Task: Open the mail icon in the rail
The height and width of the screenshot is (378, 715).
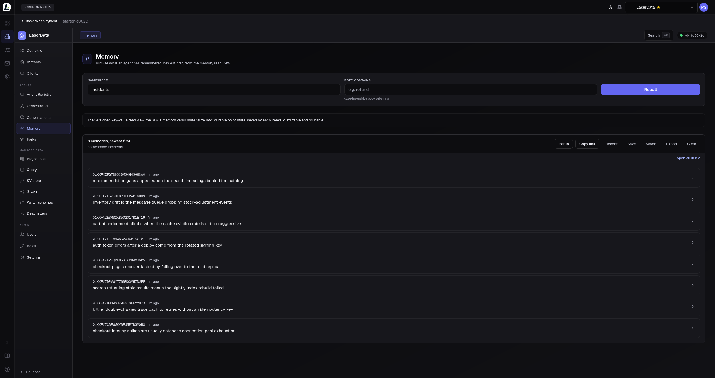Action: (x=7, y=63)
